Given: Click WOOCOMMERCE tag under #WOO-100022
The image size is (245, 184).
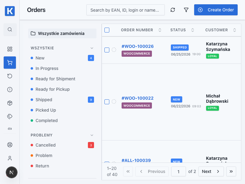Looking at the screenshot, I should tap(137, 105).
